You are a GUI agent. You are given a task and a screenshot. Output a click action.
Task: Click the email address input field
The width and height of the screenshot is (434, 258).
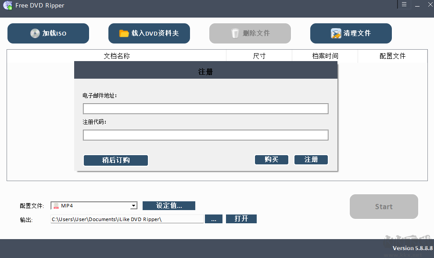pyautogui.click(x=205, y=109)
